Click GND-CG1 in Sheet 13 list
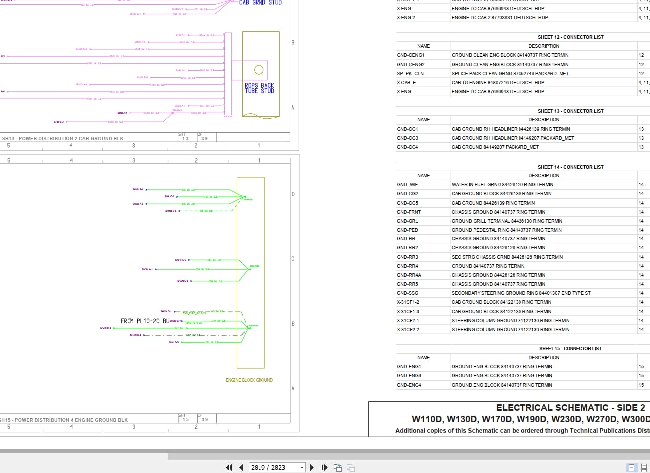This screenshot has width=650, height=473. click(x=407, y=129)
